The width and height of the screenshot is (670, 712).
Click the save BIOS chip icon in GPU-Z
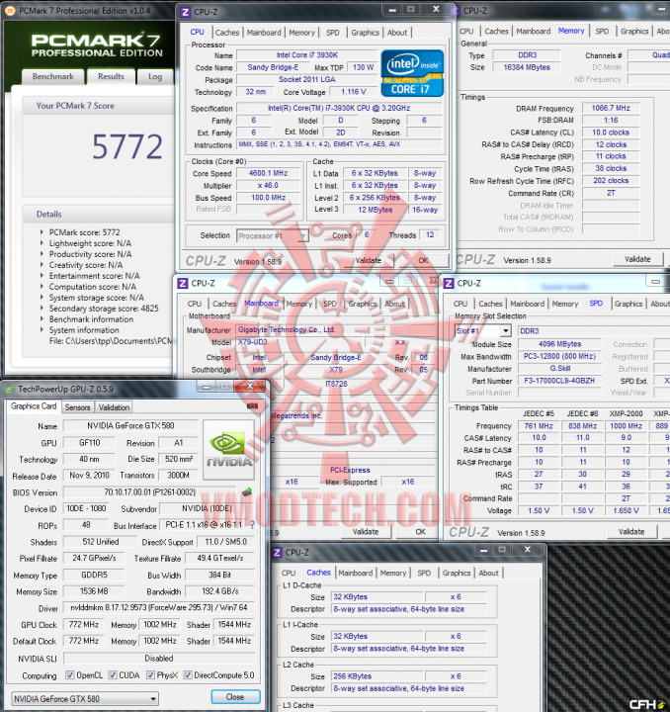[247, 491]
